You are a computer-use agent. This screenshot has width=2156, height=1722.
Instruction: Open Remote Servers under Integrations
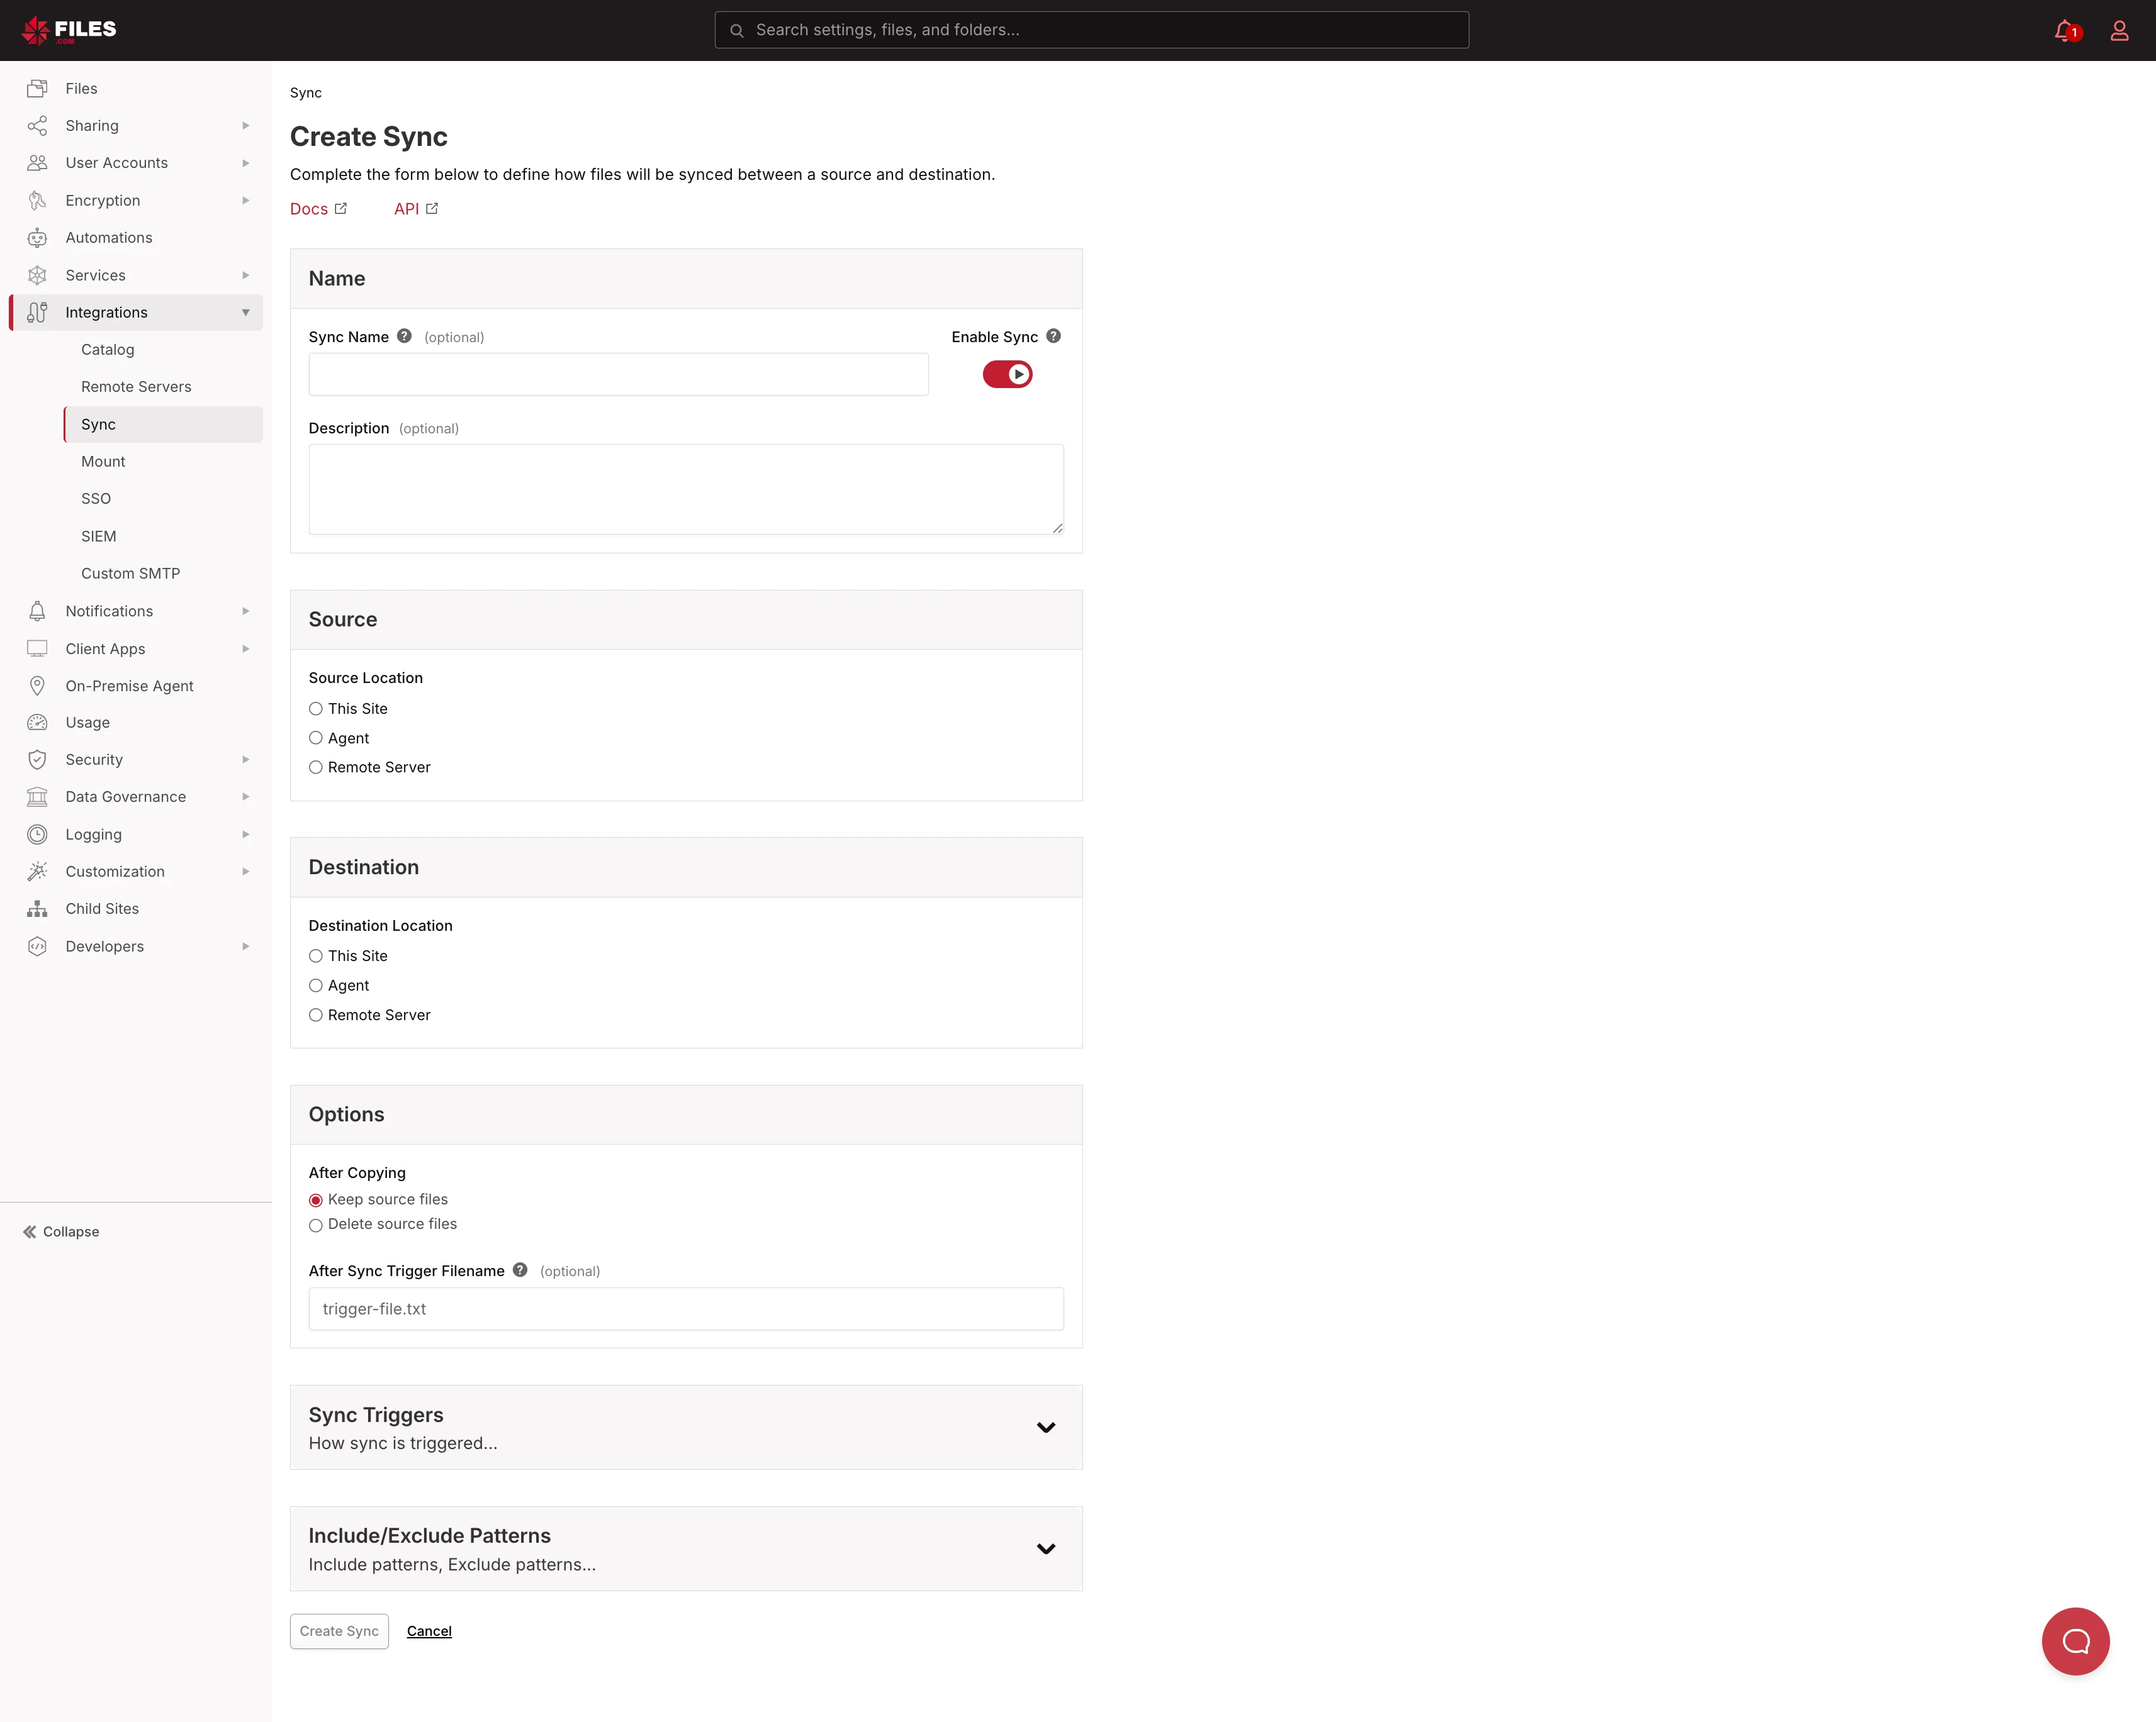[x=136, y=387]
